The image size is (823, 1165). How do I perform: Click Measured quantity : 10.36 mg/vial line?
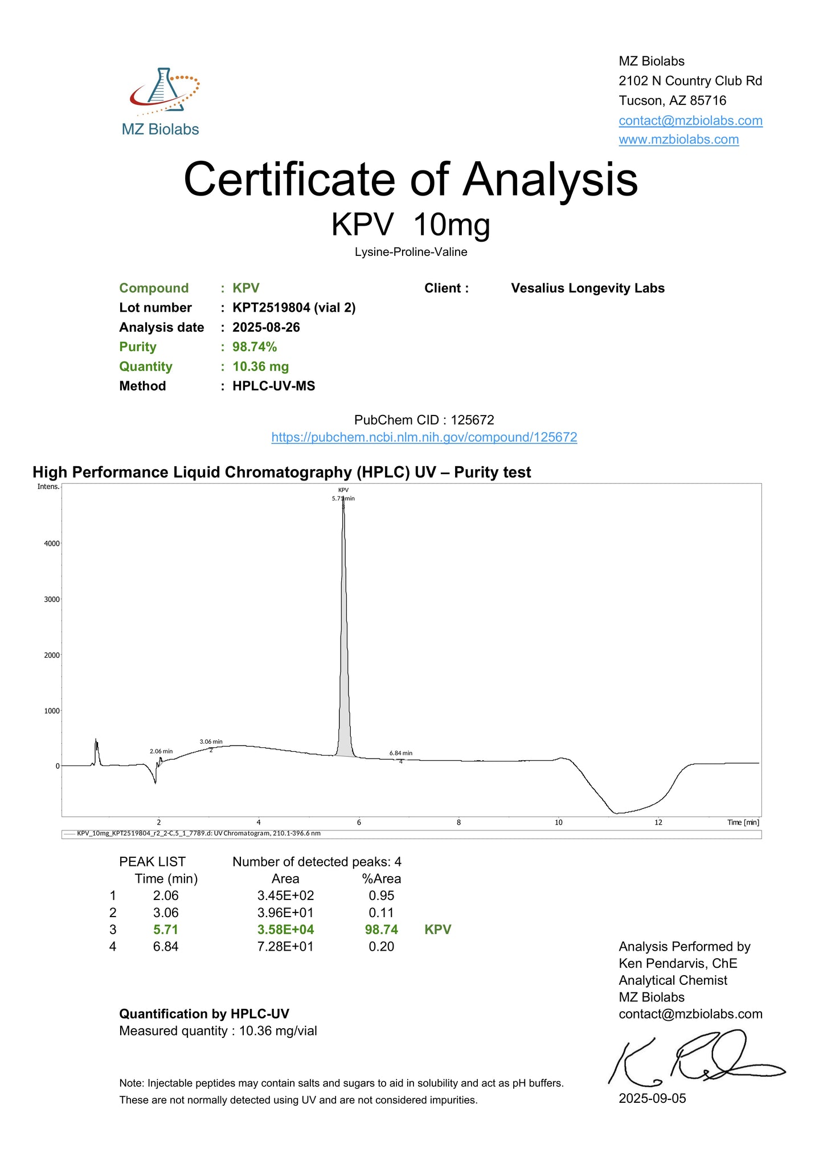(218, 1031)
